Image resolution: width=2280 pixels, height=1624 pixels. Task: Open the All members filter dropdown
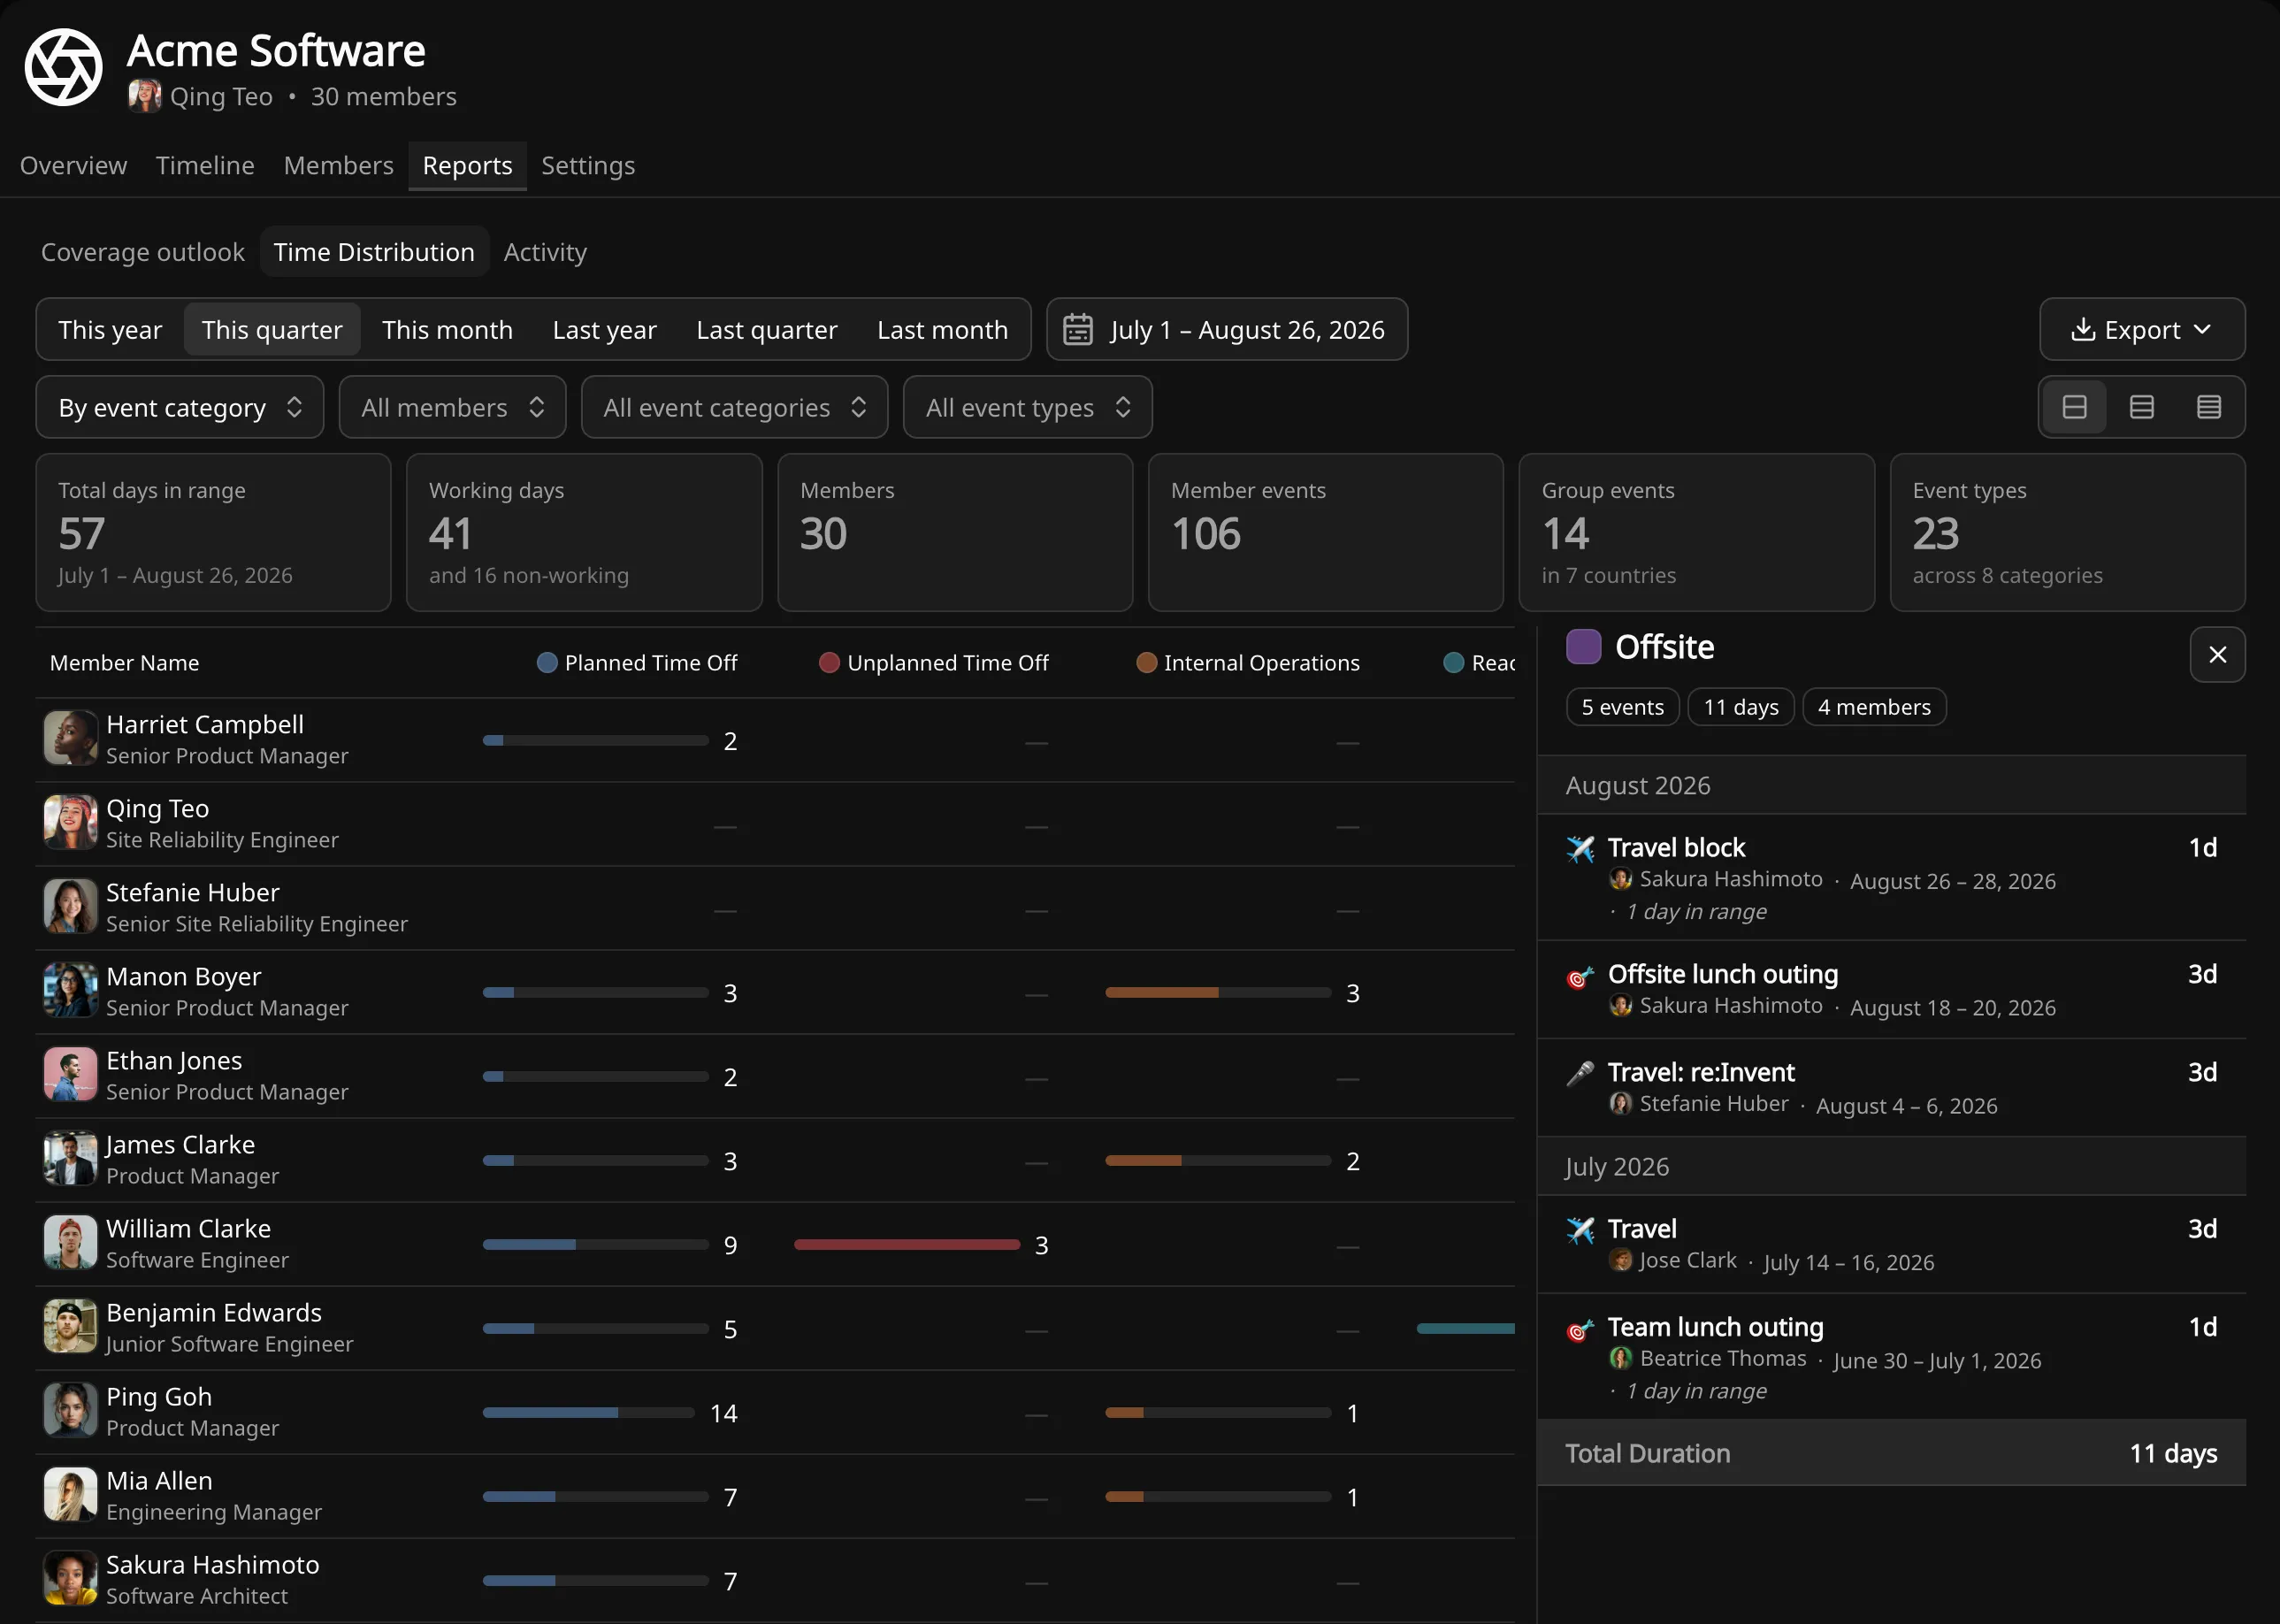click(x=452, y=407)
